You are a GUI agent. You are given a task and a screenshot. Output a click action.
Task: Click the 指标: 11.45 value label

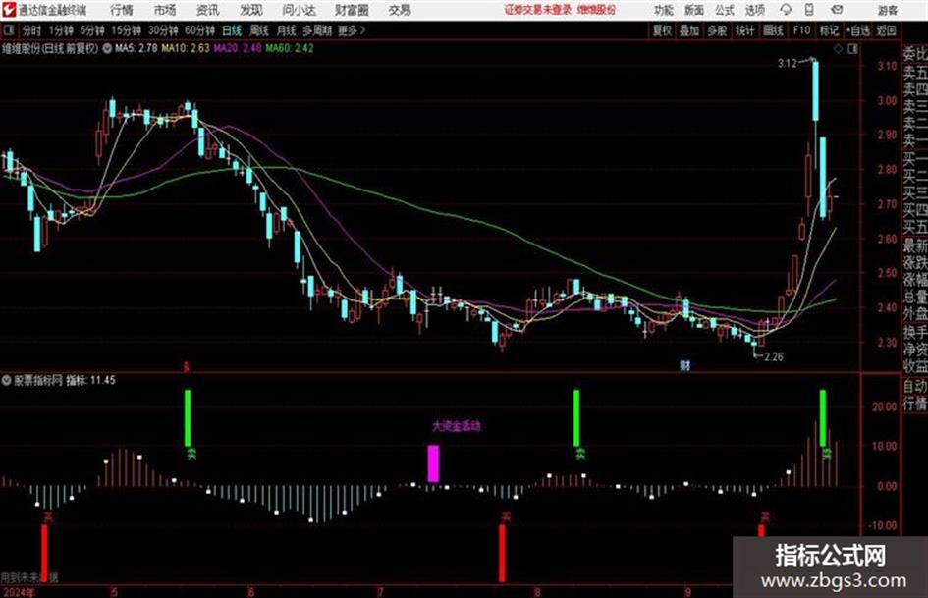pos(90,380)
